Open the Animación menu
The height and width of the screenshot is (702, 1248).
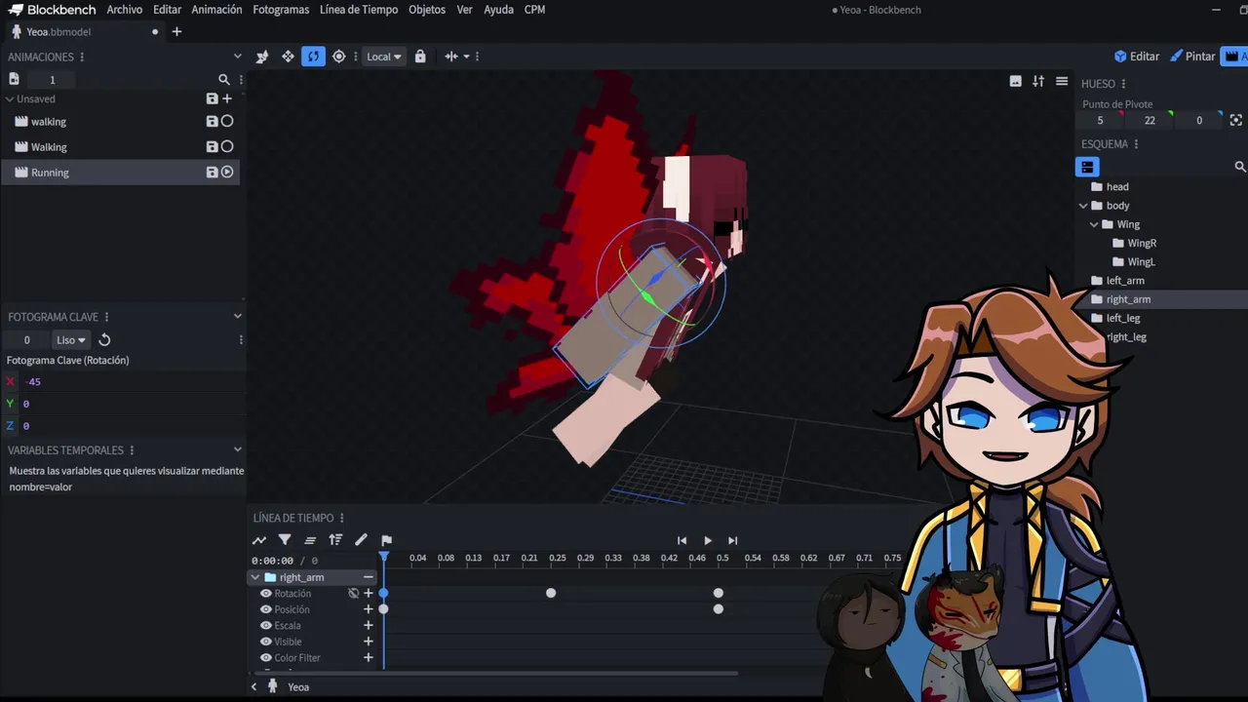(216, 10)
